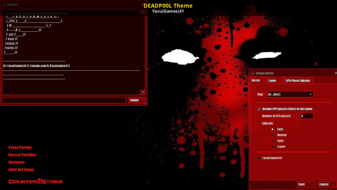
Task: Click Submit in the console
Action: [x=137, y=100]
